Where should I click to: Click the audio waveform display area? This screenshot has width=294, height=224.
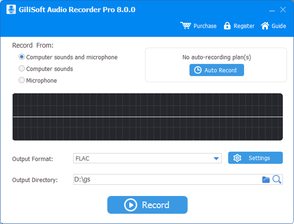(148, 117)
